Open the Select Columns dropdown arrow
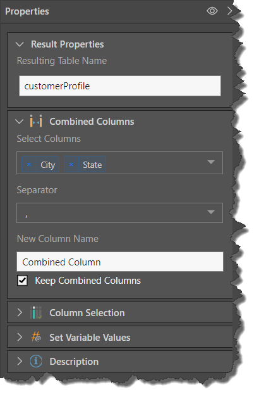 pos(211,162)
